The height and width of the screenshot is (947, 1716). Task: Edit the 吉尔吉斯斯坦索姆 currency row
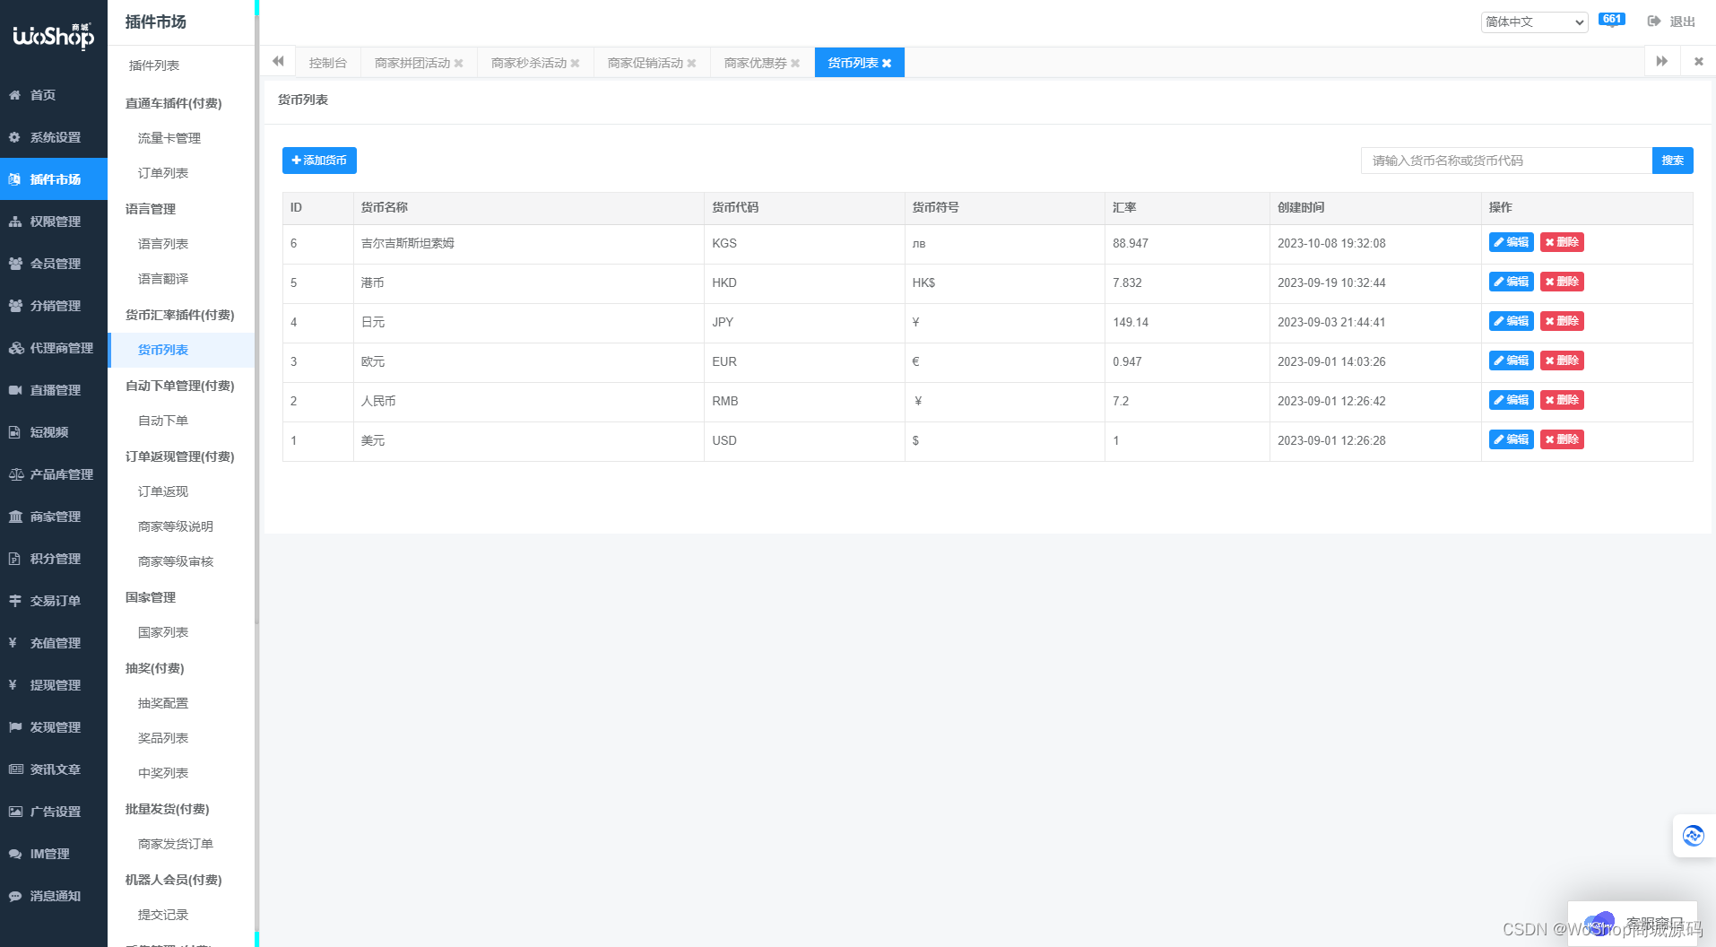click(1511, 242)
